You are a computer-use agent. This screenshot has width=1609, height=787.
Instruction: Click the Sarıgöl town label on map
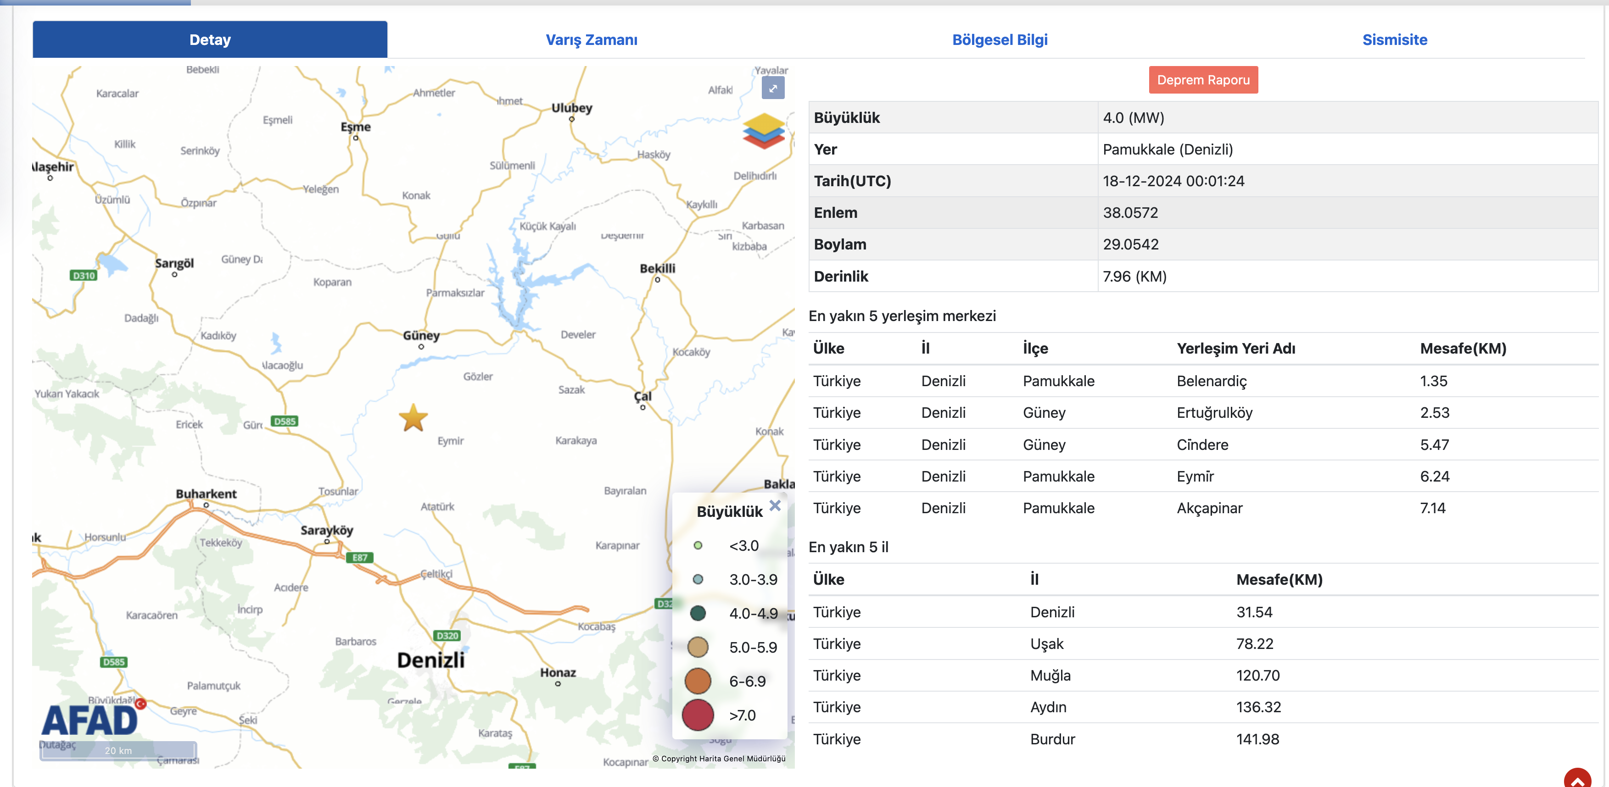click(x=174, y=263)
